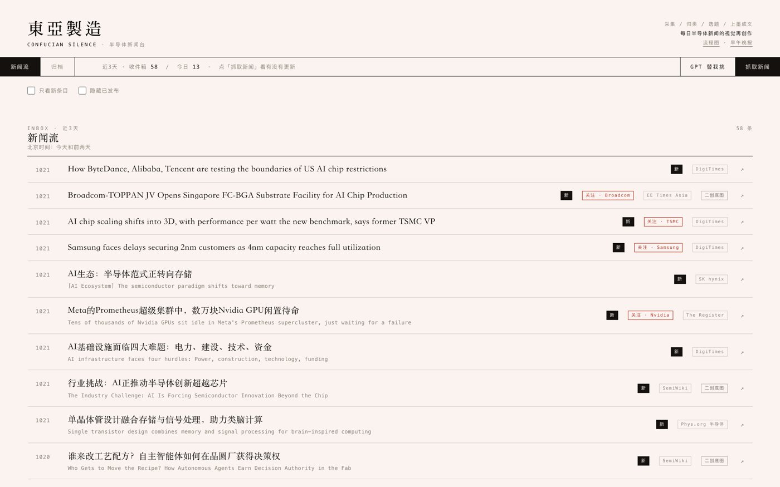
Task: Switch to the 归档 tab
Action: click(57, 67)
